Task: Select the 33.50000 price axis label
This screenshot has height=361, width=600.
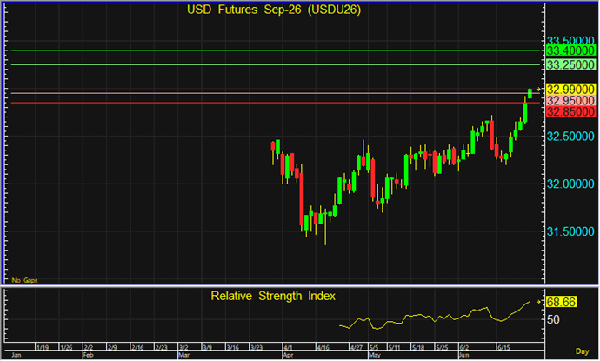Action: click(x=570, y=41)
